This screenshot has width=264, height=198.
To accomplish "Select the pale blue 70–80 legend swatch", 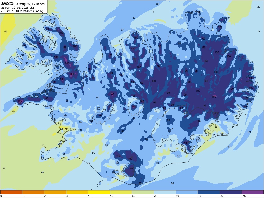I will pos(165,192).
